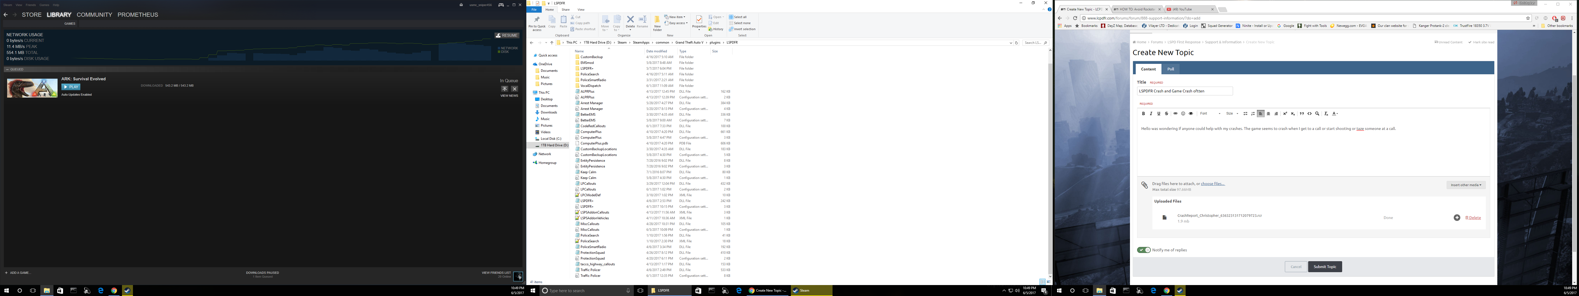Toggle the Notify me of replies switch
Image resolution: width=1579 pixels, height=296 pixels.
(1144, 250)
